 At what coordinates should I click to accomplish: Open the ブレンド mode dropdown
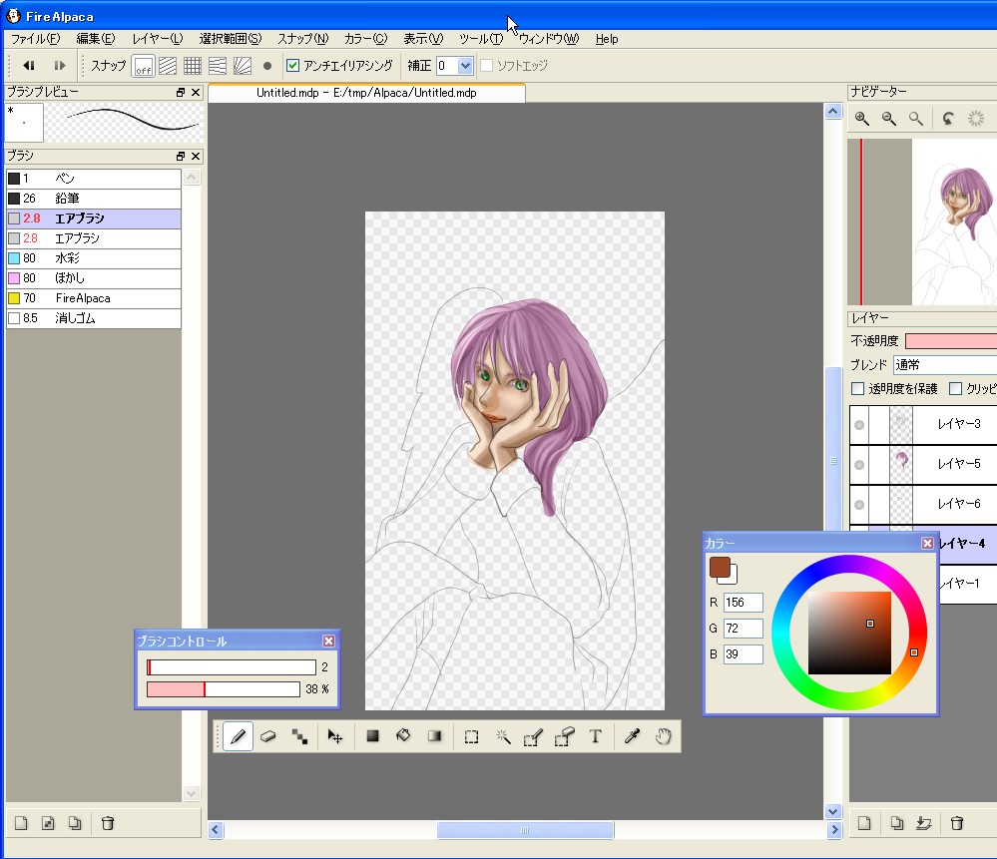pyautogui.click(x=943, y=365)
